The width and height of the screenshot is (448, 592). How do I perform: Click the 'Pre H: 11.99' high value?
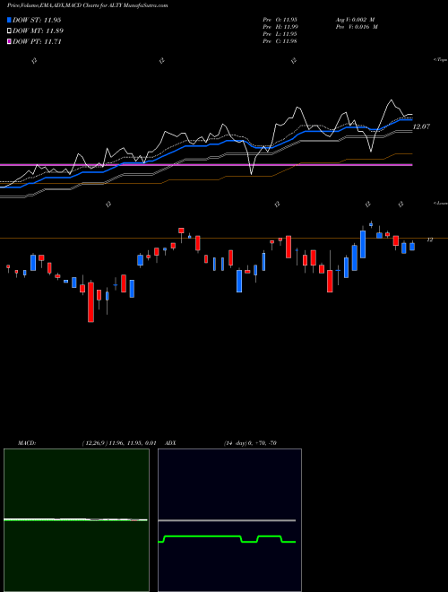coord(280,27)
